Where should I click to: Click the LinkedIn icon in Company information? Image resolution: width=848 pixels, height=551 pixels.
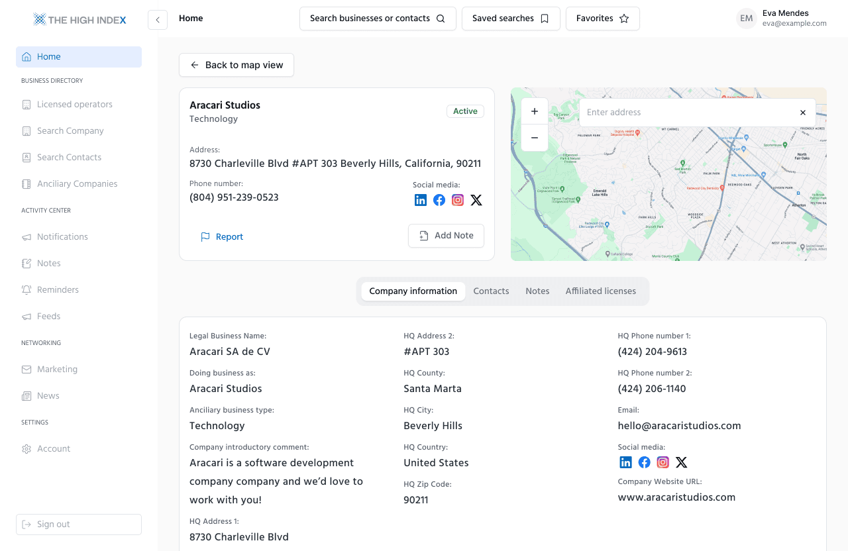625,462
